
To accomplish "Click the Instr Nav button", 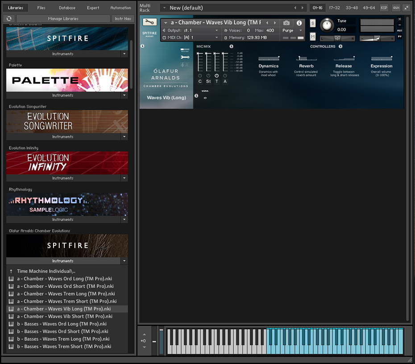I will point(123,19).
